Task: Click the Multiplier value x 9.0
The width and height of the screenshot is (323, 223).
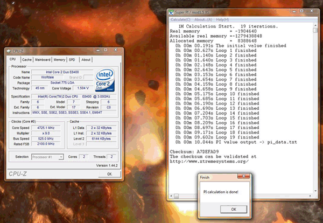Action: (46, 134)
